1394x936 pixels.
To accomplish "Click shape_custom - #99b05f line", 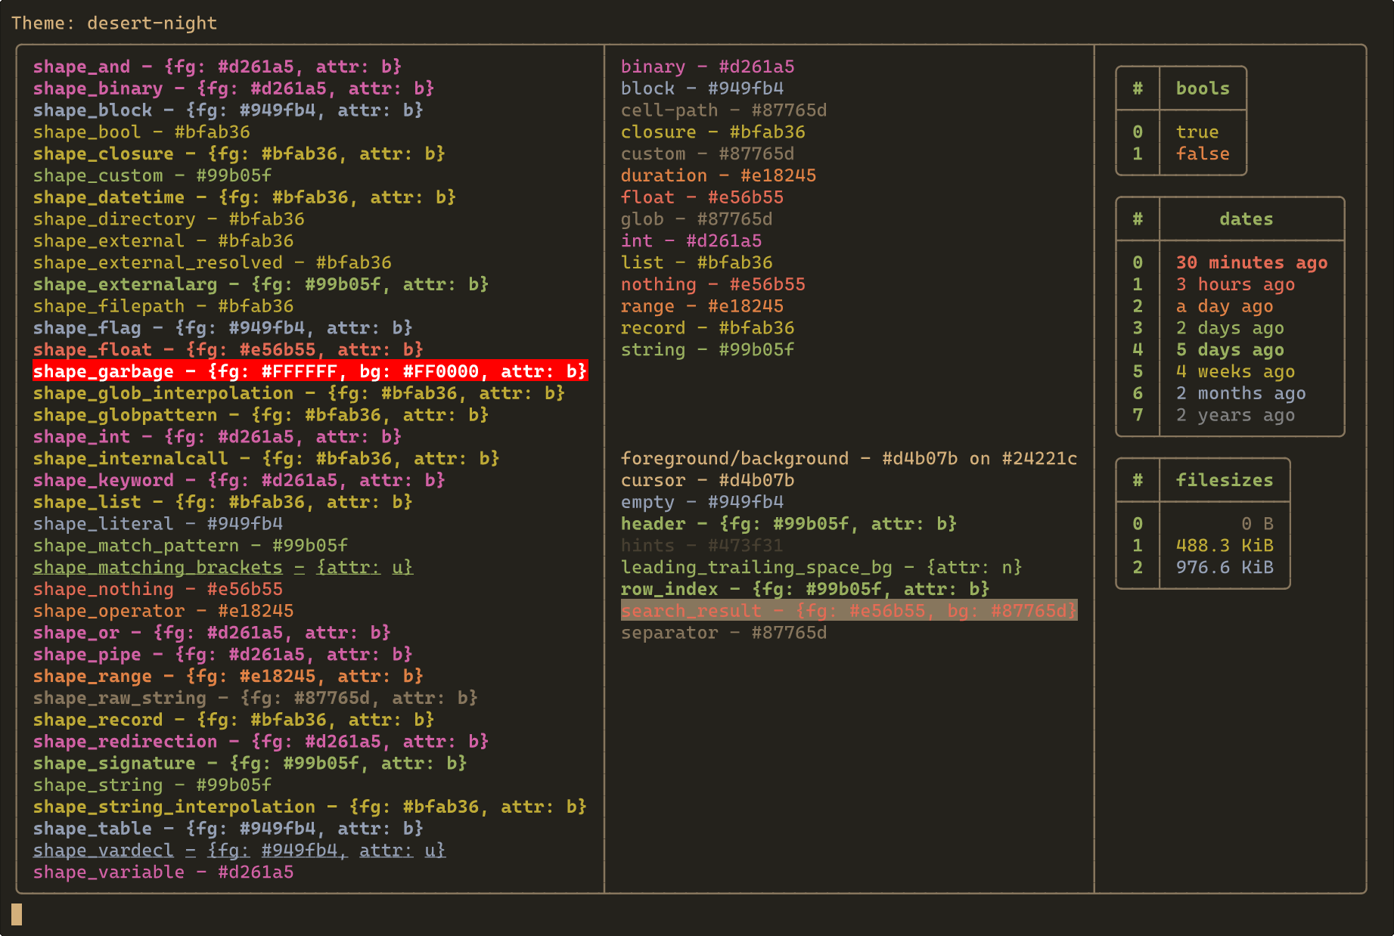I will click(x=152, y=176).
